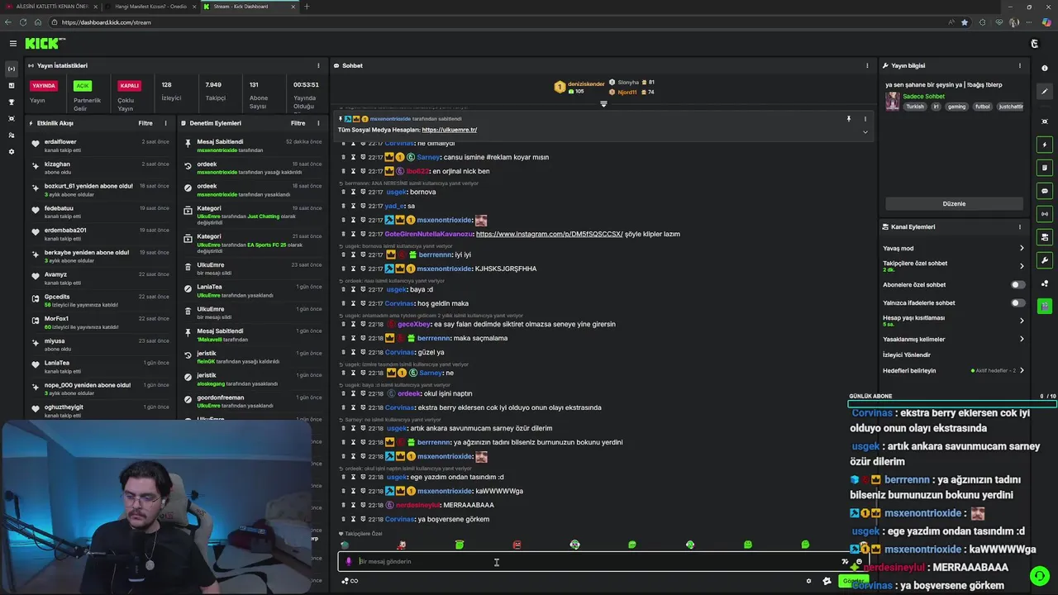Screen dimensions: 1058x595
Task: Toggle the stream statistics panel icon
Action: click(x=1045, y=214)
